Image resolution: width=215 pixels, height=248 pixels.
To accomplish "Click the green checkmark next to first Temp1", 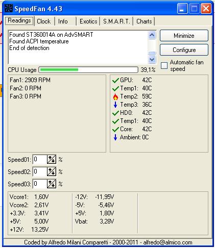I will pos(115,88).
